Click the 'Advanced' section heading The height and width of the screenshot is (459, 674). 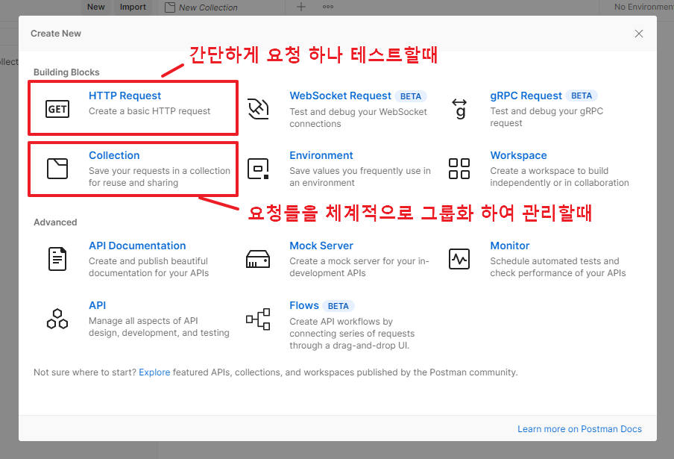pos(55,222)
